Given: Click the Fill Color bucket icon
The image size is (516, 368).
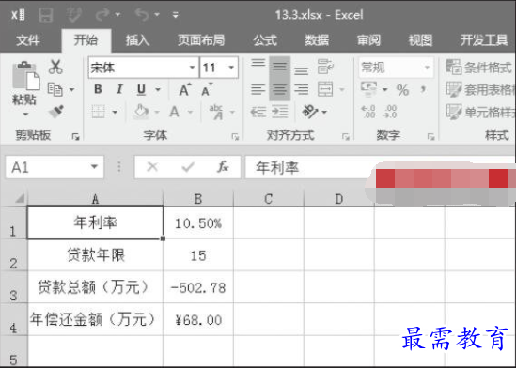Looking at the screenshot, I should [141, 112].
